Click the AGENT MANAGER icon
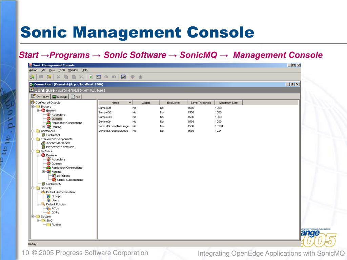The image size is (347, 260). tap(43, 143)
